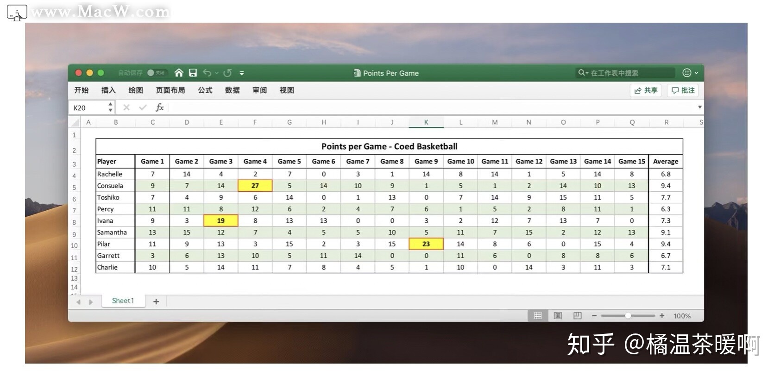Viewport: 780px width, 377px height.
Task: Select row 5 header
Action: click(74, 188)
